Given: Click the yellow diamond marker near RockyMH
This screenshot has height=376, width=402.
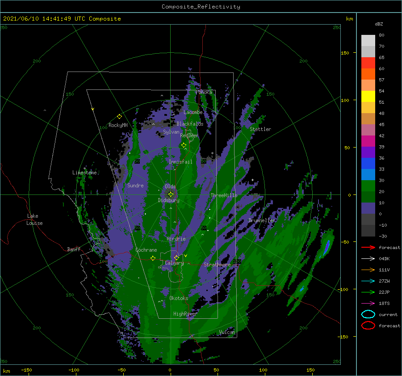Looking at the screenshot, I should click(x=119, y=117).
